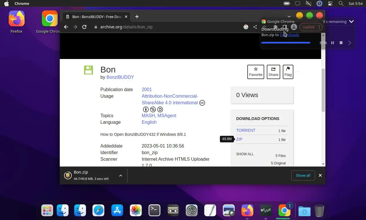
Task: Click the Nilux app in the dock
Action: click(266, 211)
